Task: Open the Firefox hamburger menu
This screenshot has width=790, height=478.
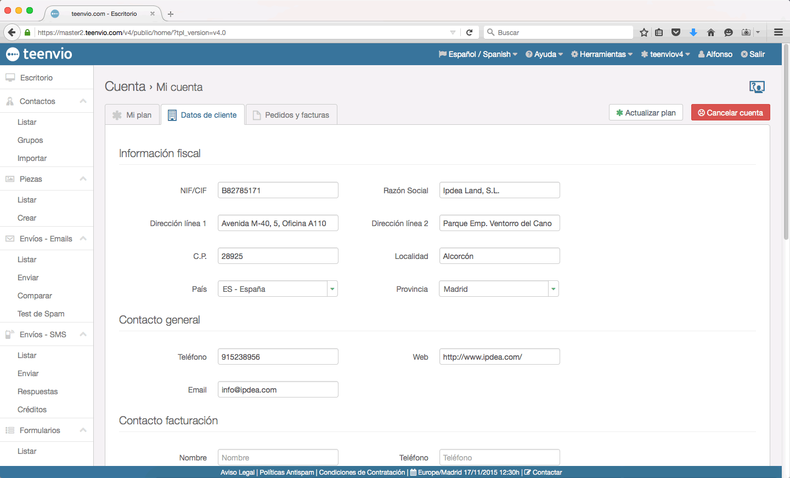Action: [778, 32]
